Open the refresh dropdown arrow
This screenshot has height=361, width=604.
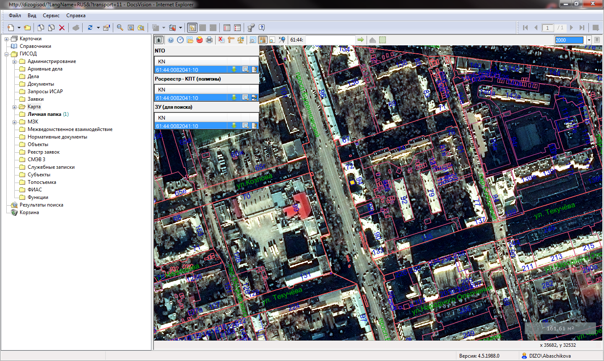coord(98,28)
